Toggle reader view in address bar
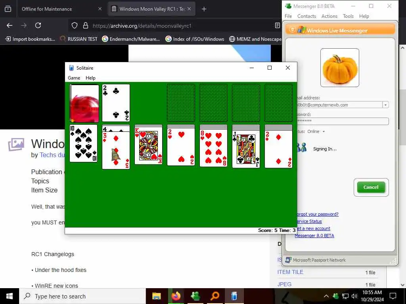 pyautogui.click(x=277, y=25)
